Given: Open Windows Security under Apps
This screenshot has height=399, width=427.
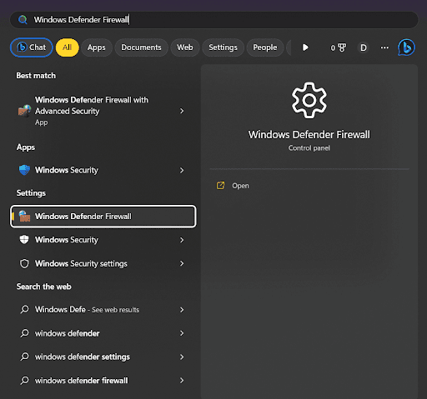Looking at the screenshot, I should point(103,170).
